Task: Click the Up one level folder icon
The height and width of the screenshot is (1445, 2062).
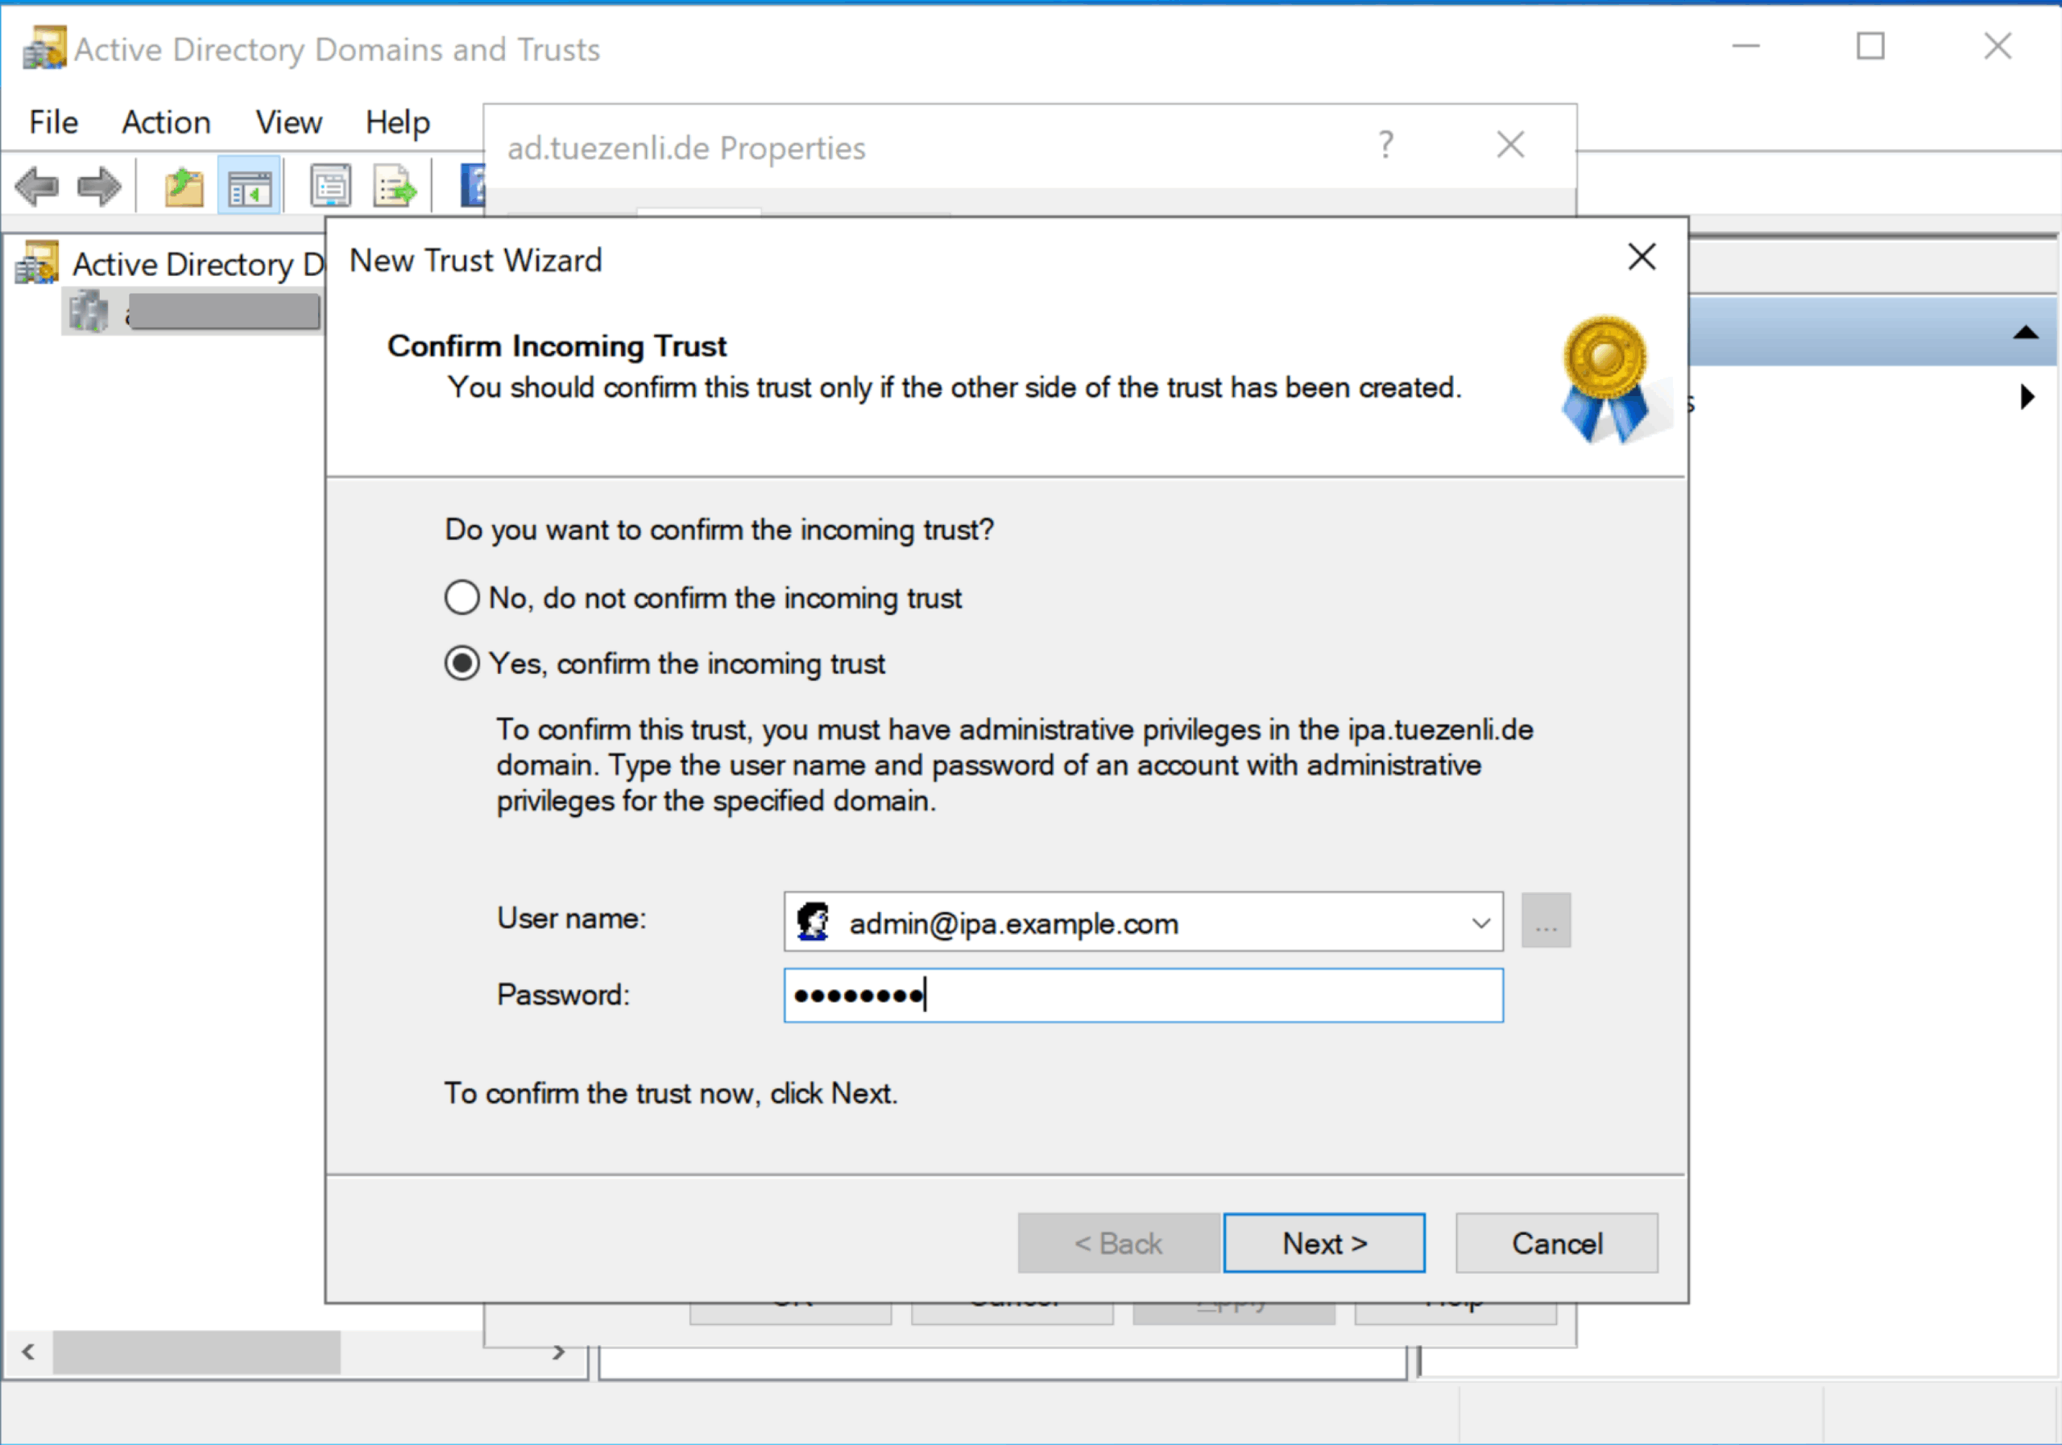Action: (x=183, y=187)
